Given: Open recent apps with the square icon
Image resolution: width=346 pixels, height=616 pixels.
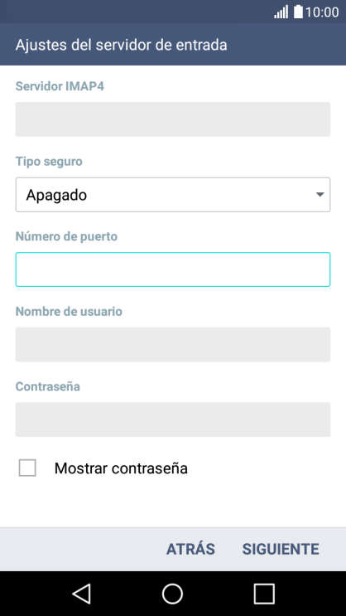Looking at the screenshot, I should pyautogui.click(x=264, y=594).
